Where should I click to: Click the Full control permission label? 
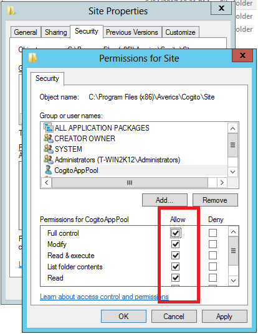coord(63,233)
